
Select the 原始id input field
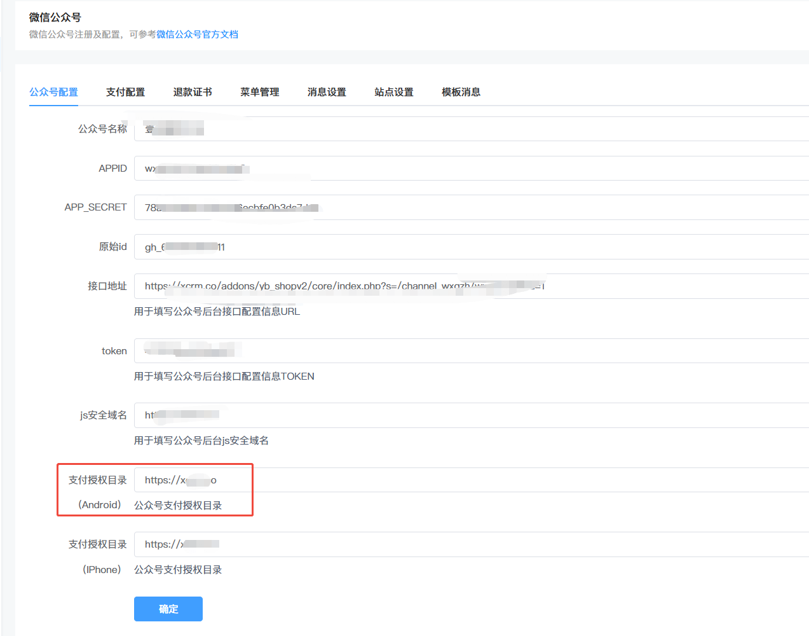[470, 247]
